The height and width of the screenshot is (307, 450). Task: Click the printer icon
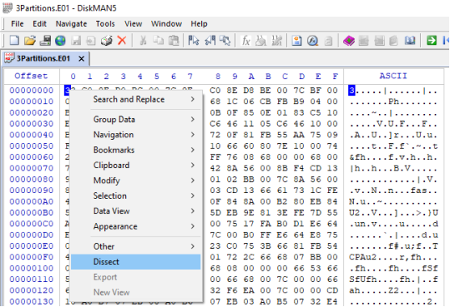click(x=107, y=40)
